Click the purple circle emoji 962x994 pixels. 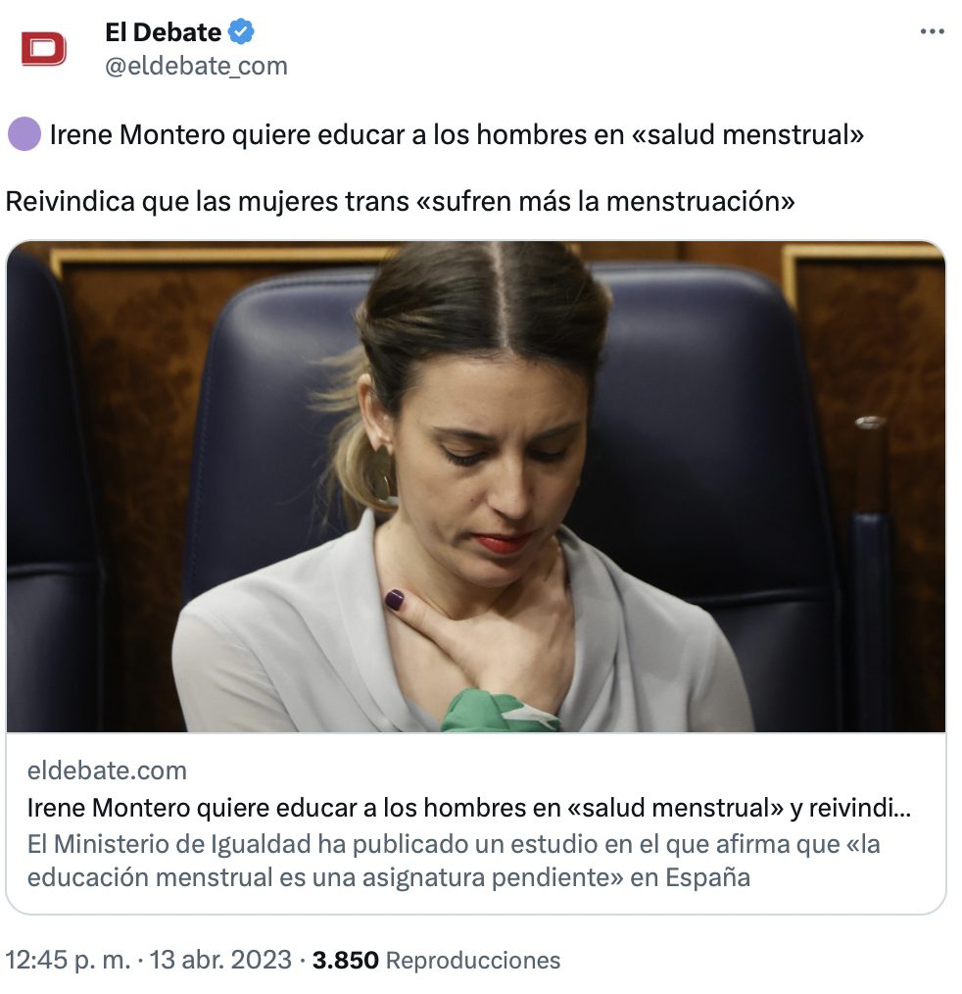(x=24, y=134)
